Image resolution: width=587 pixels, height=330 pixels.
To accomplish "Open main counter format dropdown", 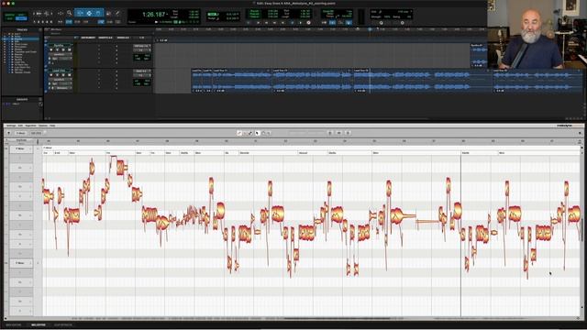I will coord(167,15).
